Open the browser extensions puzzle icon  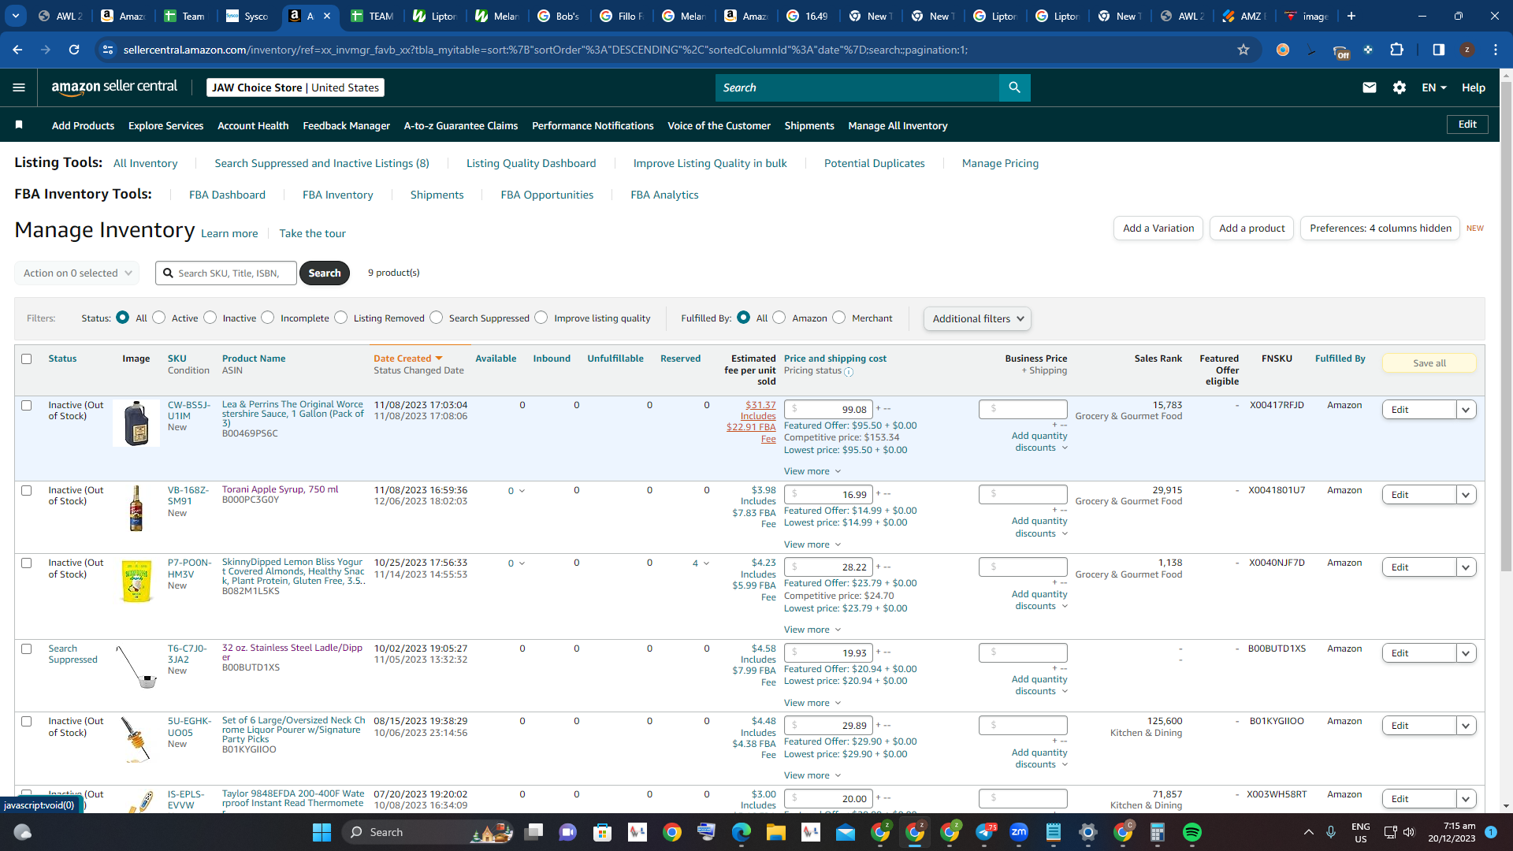(1396, 50)
